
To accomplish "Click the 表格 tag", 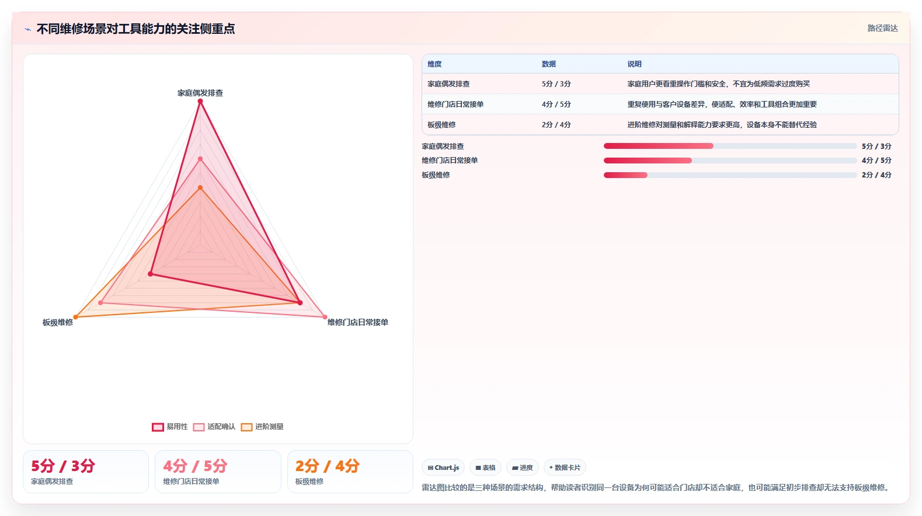I will [x=485, y=468].
